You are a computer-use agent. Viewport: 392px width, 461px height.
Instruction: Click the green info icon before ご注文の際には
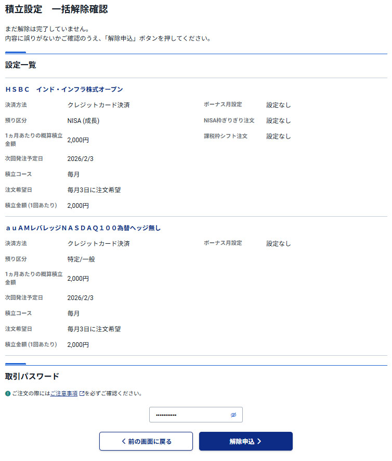(x=8, y=393)
